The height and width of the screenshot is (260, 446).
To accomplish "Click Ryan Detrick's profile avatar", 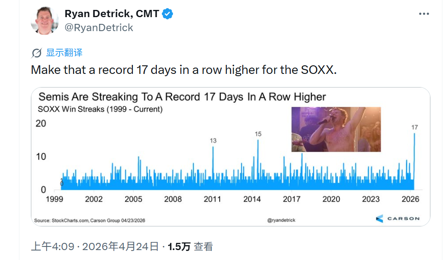I will pyautogui.click(x=45, y=20).
